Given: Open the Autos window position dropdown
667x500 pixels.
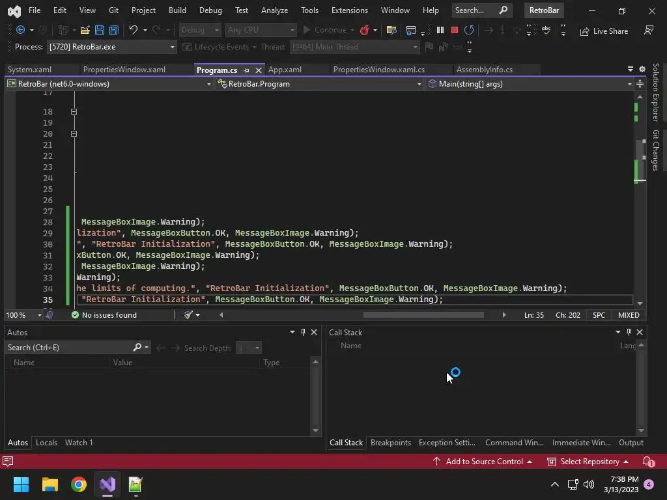Looking at the screenshot, I should [x=292, y=332].
